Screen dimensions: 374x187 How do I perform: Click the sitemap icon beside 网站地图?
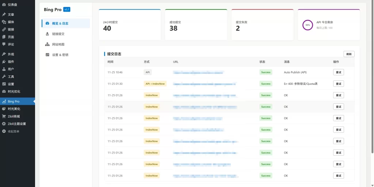point(47,44)
